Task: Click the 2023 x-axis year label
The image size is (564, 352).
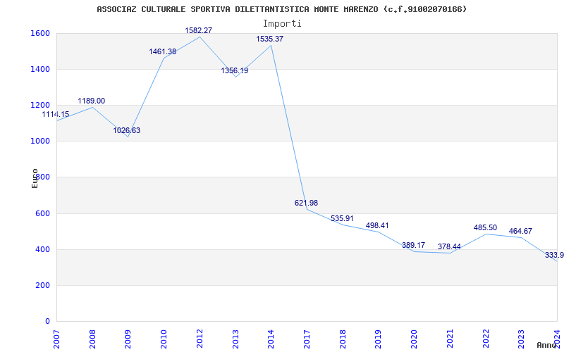Action: [x=522, y=339]
